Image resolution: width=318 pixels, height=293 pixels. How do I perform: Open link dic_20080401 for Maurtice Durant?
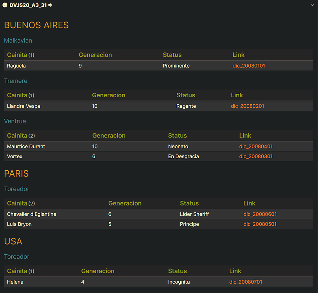[x=256, y=146]
